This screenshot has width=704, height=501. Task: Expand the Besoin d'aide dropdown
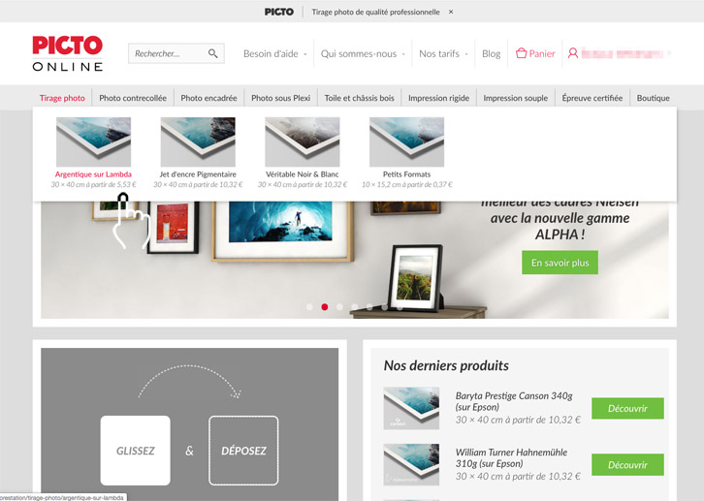click(274, 53)
